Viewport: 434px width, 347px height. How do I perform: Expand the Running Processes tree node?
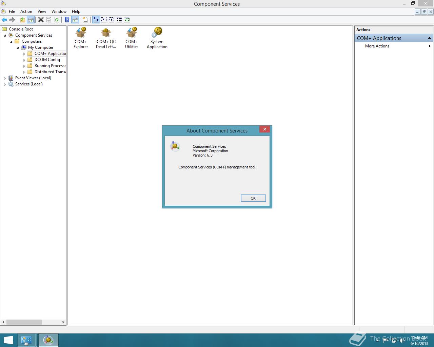click(24, 66)
